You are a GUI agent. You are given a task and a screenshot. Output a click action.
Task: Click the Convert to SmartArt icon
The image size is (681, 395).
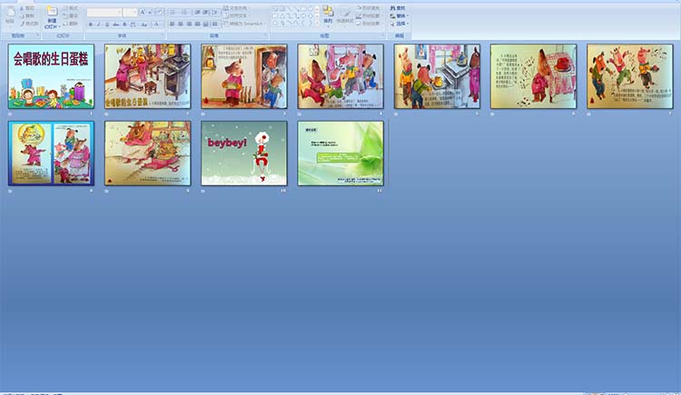tap(244, 24)
